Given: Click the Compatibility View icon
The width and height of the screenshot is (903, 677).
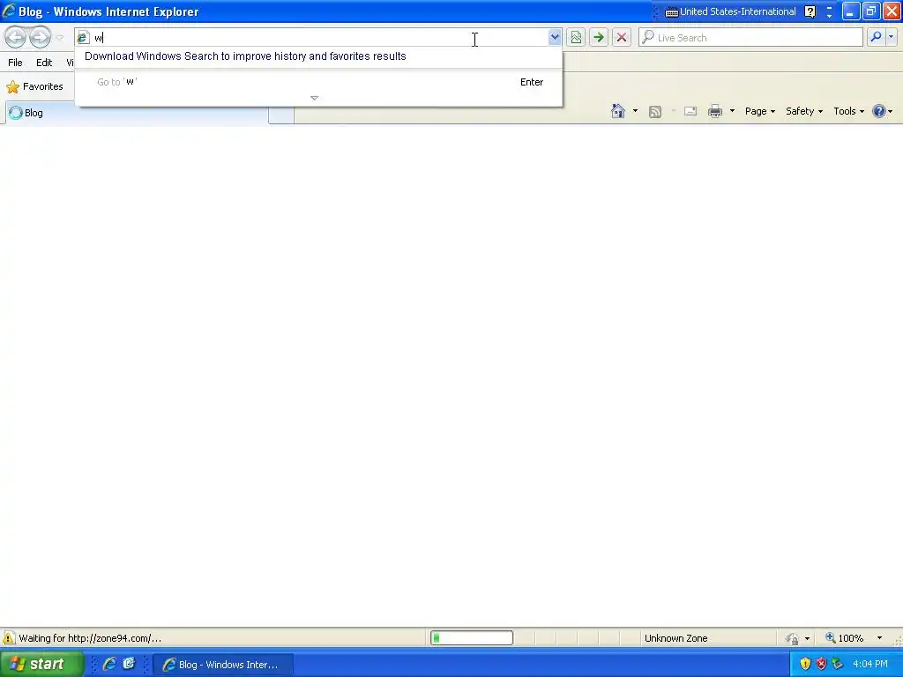Looking at the screenshot, I should (576, 37).
